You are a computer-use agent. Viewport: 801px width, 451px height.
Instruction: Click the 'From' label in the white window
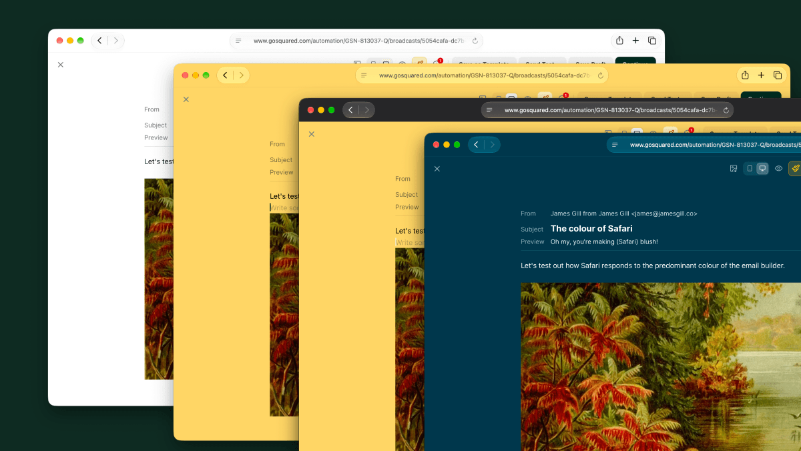click(x=152, y=109)
